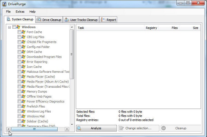Sort by the Size column header
This screenshot has height=137, width=207.
point(190,28)
